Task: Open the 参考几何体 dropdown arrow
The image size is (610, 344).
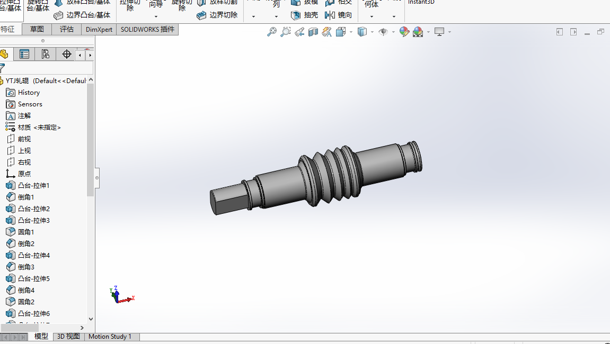Action: [372, 17]
